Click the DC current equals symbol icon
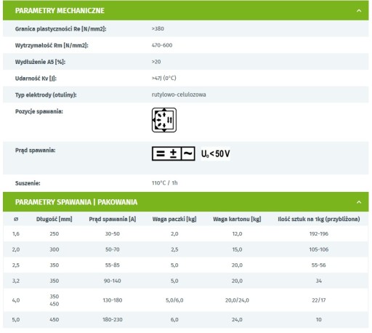372x333 pixels. [x=161, y=153]
